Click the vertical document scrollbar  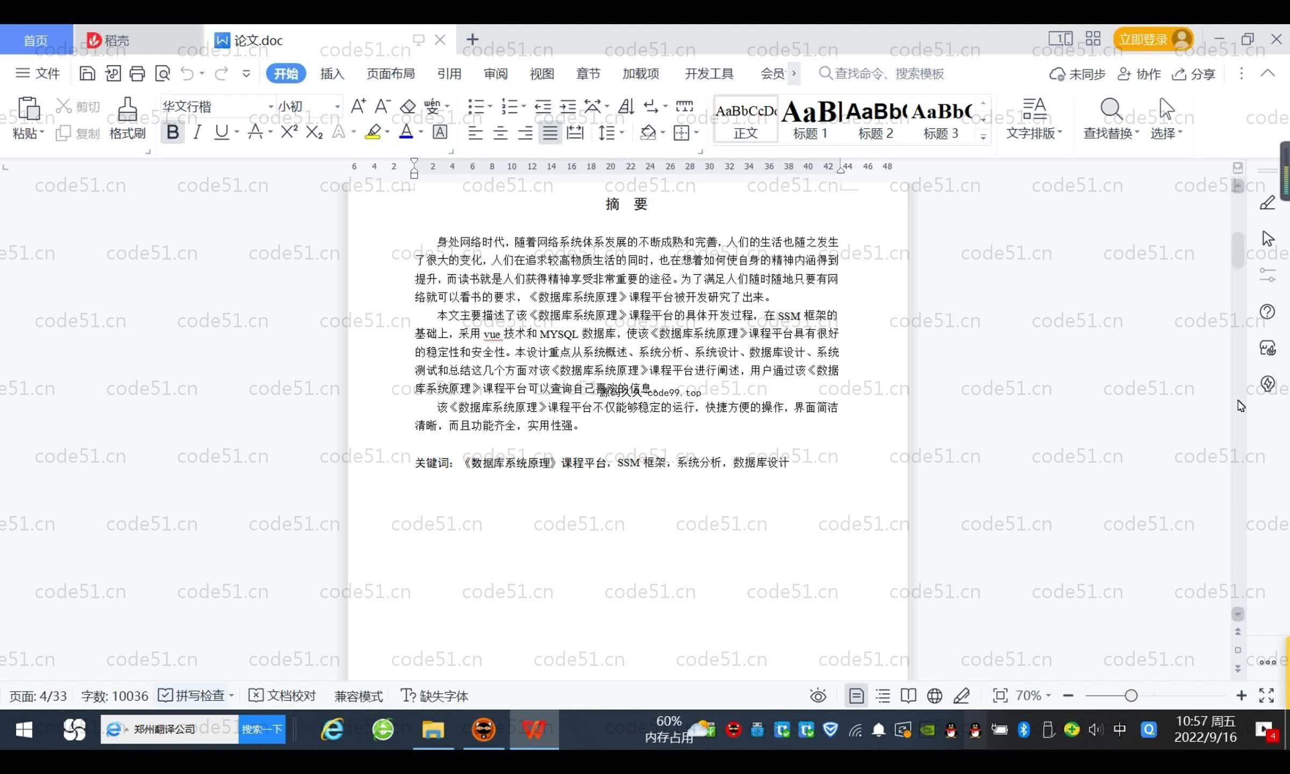pos(1237,250)
